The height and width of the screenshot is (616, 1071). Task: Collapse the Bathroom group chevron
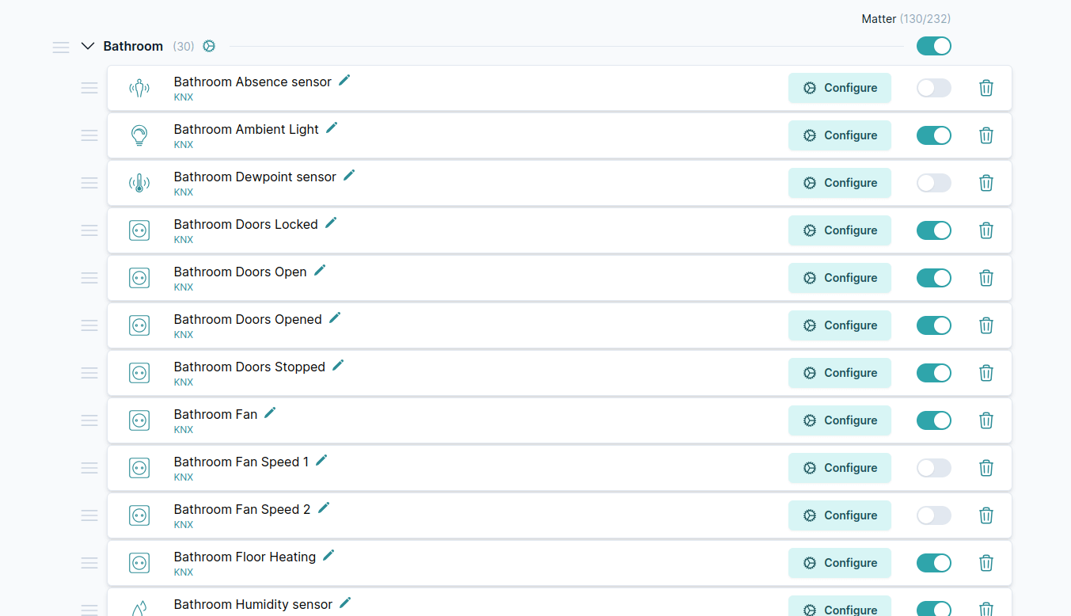click(x=88, y=47)
